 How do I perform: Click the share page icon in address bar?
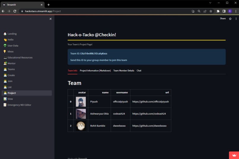(205, 11)
